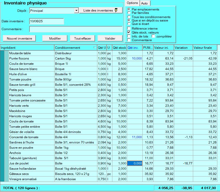
Task: Enable the Référence interne checkbox
Action: click(129, 28)
